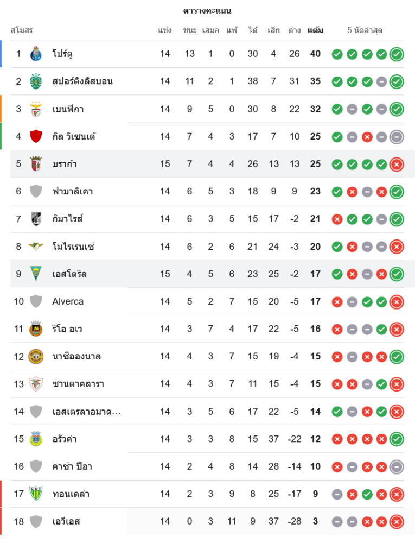Click Braga's latest red loss icon
This screenshot has width=415, height=543.
397,163
